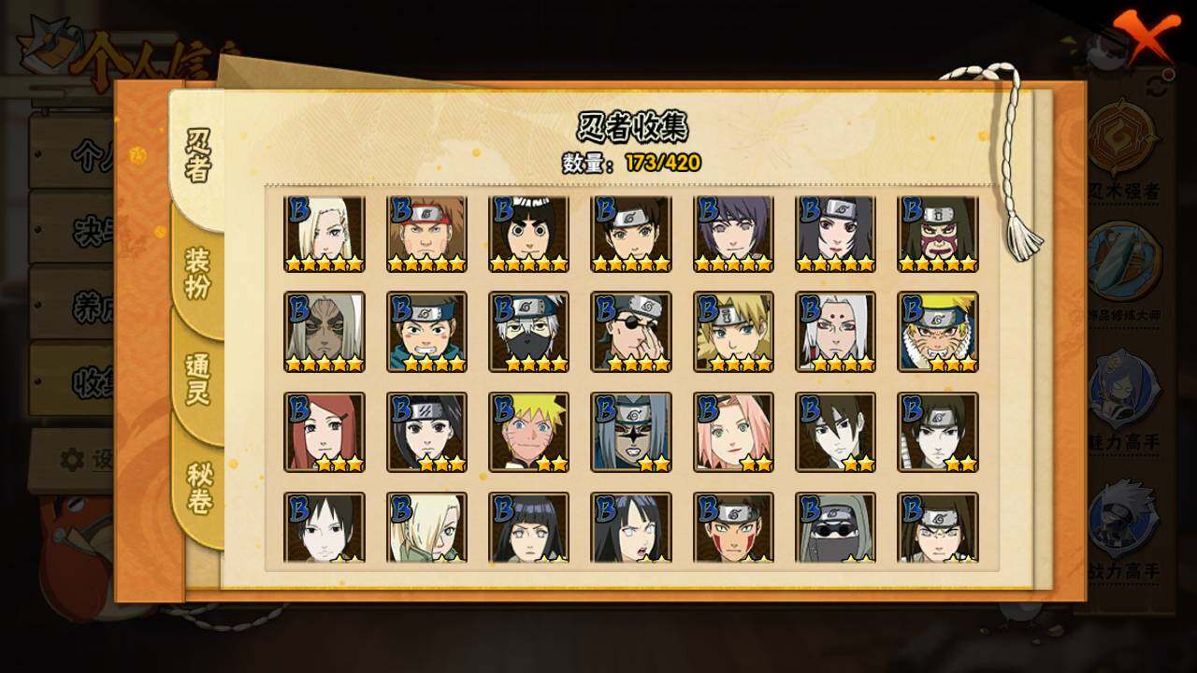Select the Kakashi masked ninja portrait
Viewport: 1197px width, 673px height.
(x=529, y=332)
